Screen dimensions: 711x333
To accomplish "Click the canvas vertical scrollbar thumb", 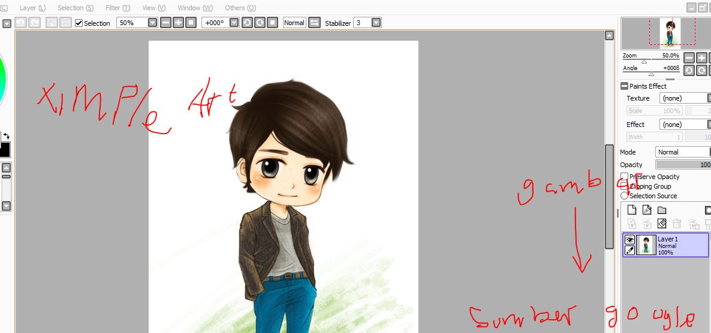I will coord(610,197).
